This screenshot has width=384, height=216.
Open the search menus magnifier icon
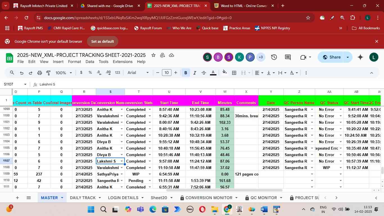pyautogui.click(x=12, y=73)
